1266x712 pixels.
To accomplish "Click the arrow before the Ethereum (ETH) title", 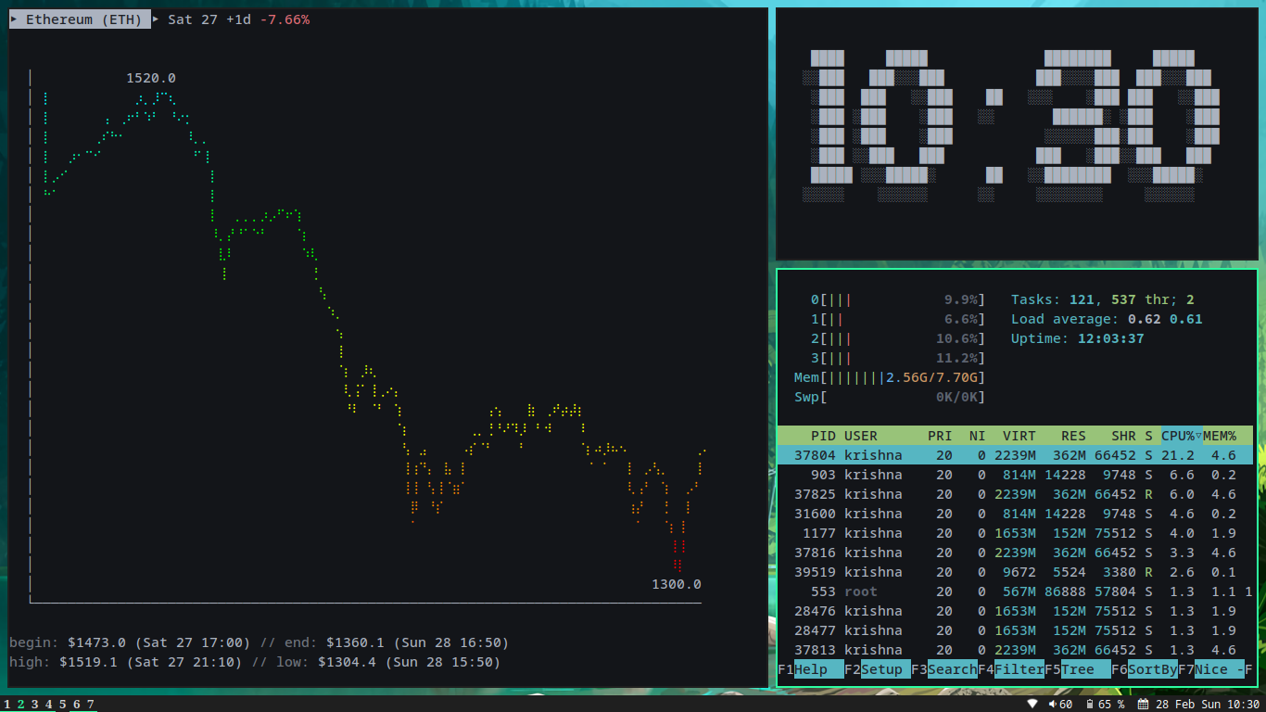I will pyautogui.click(x=13, y=19).
